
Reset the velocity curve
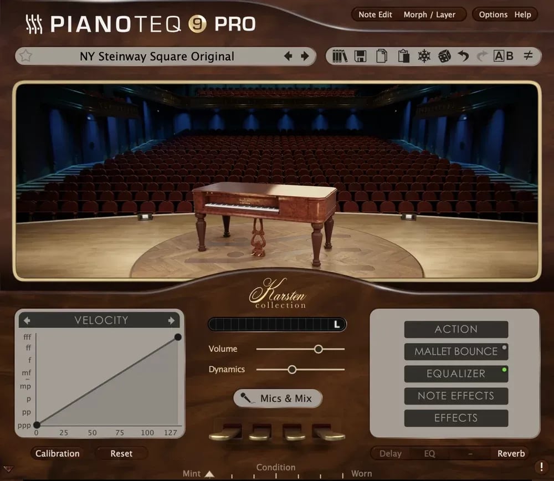(121, 453)
